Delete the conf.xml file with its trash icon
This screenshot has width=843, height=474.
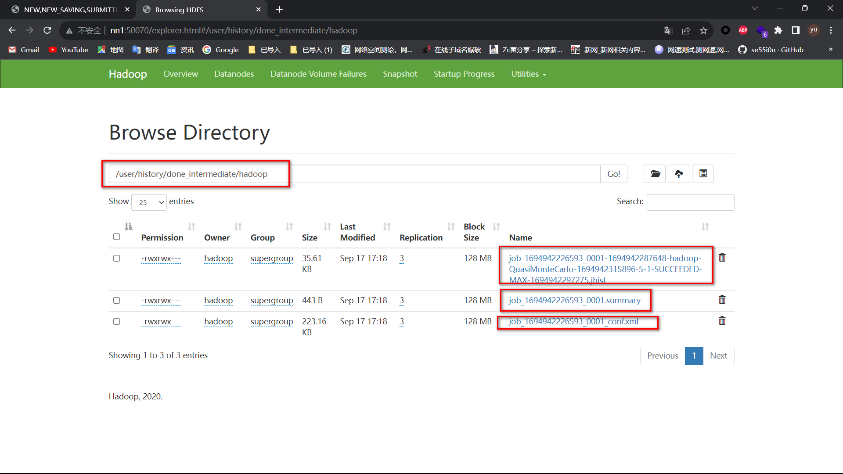point(722,321)
